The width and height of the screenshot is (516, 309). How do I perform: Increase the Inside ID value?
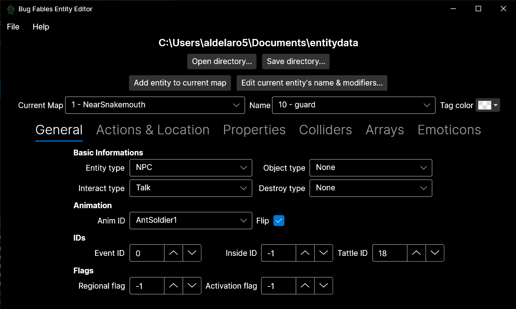(x=305, y=253)
